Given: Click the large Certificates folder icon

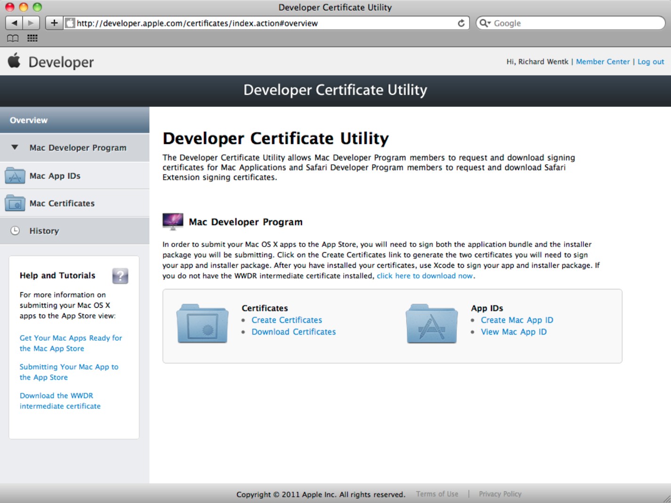Looking at the screenshot, I should [202, 324].
